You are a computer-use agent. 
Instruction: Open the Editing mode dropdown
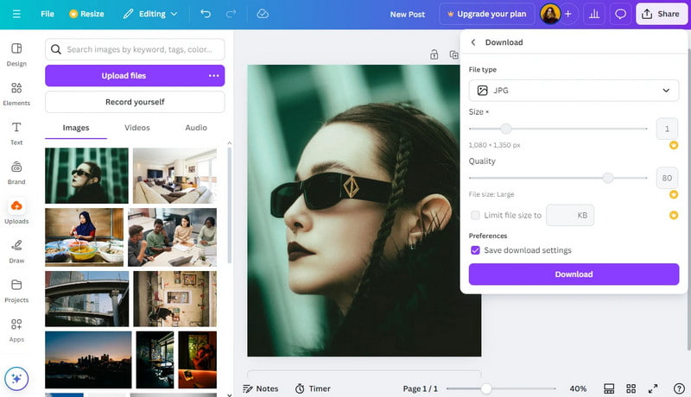[x=150, y=14]
